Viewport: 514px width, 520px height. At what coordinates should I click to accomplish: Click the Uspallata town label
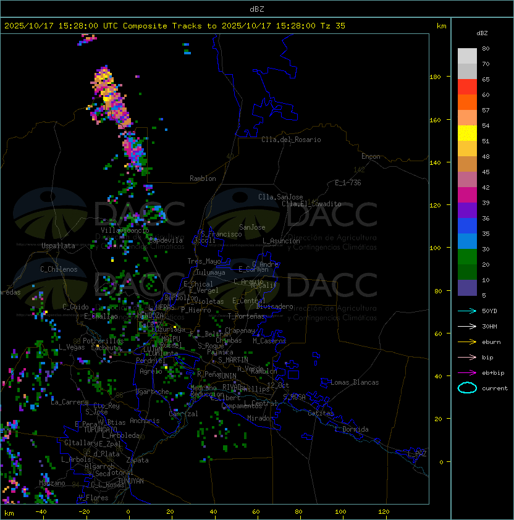coord(58,246)
